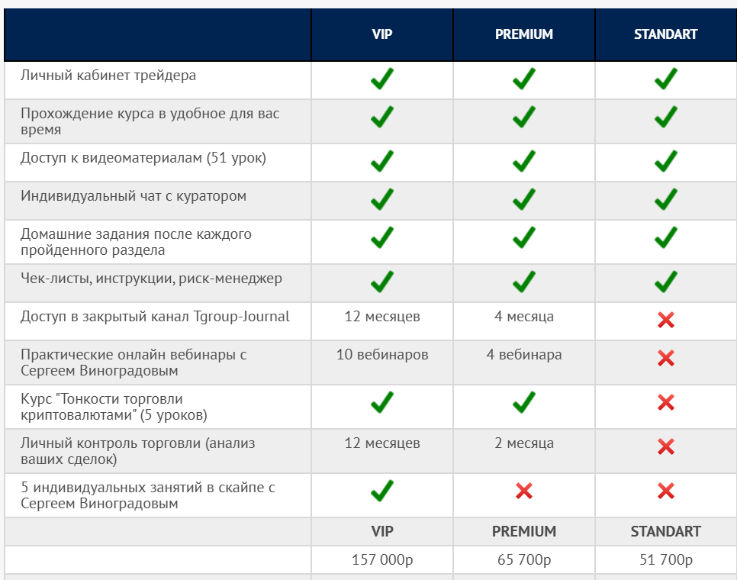The height and width of the screenshot is (580, 737).
Task: Click VIP checkmark for Домашние задания row
Action: (x=381, y=237)
